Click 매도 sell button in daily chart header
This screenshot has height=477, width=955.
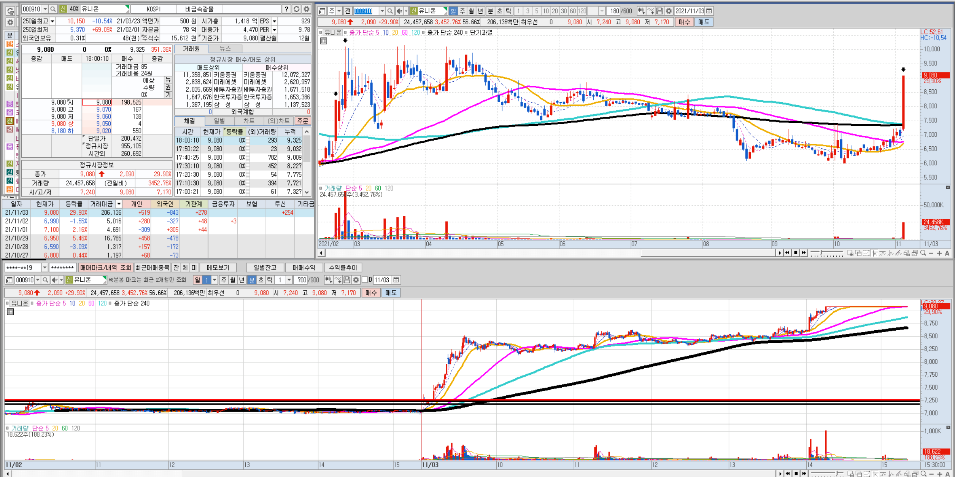[704, 22]
